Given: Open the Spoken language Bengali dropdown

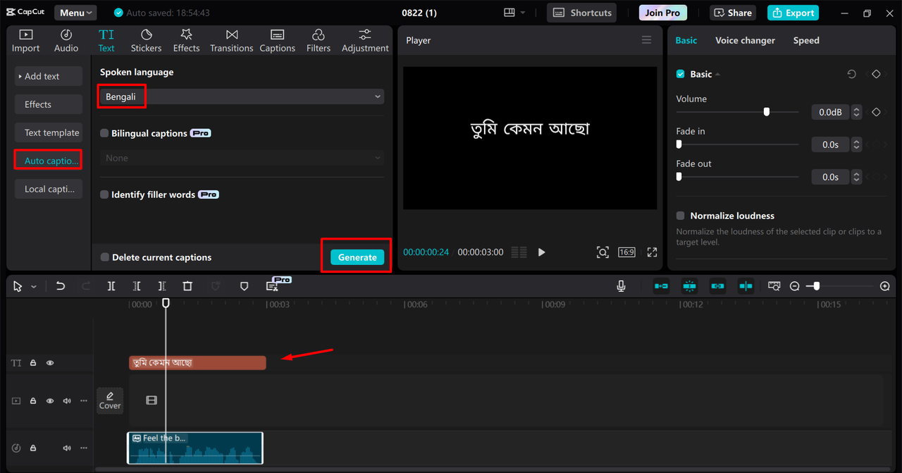Looking at the screenshot, I should (x=242, y=97).
